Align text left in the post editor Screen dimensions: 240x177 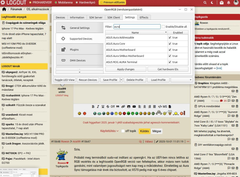139,106
